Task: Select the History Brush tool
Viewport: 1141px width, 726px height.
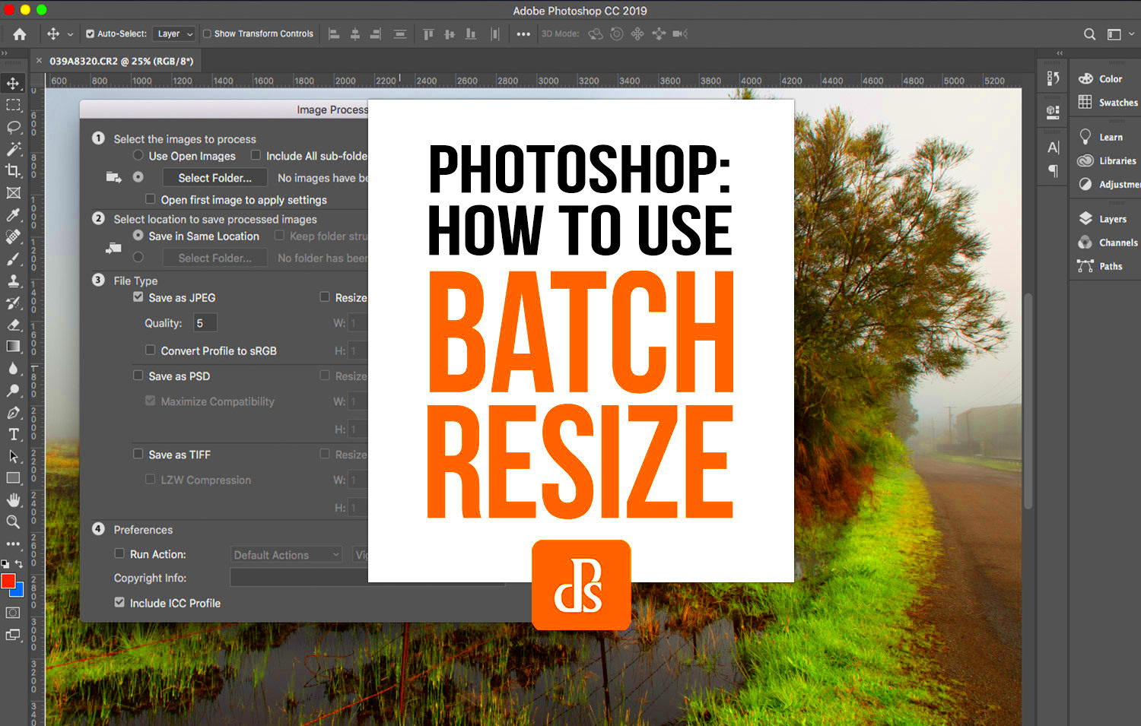Action: (x=13, y=303)
